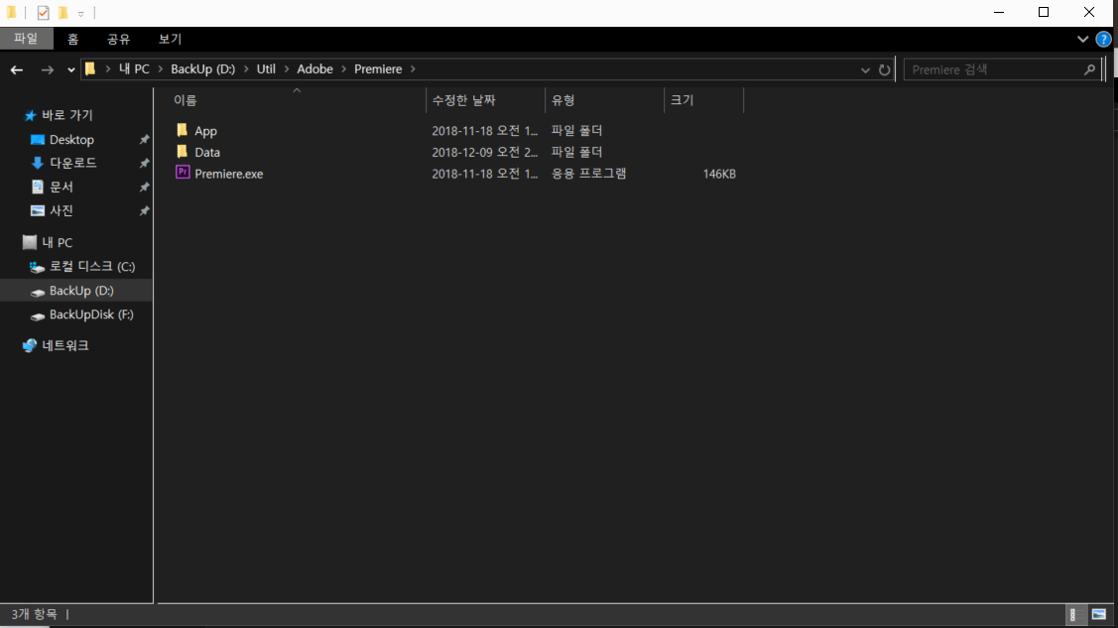Click the BackUpDisk (F:) drive icon
Viewport: 1118px width, 628px height.
[x=37, y=315]
